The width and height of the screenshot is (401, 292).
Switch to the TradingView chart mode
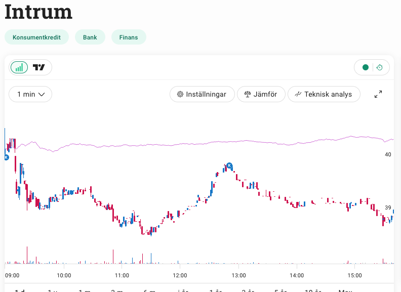(x=39, y=67)
